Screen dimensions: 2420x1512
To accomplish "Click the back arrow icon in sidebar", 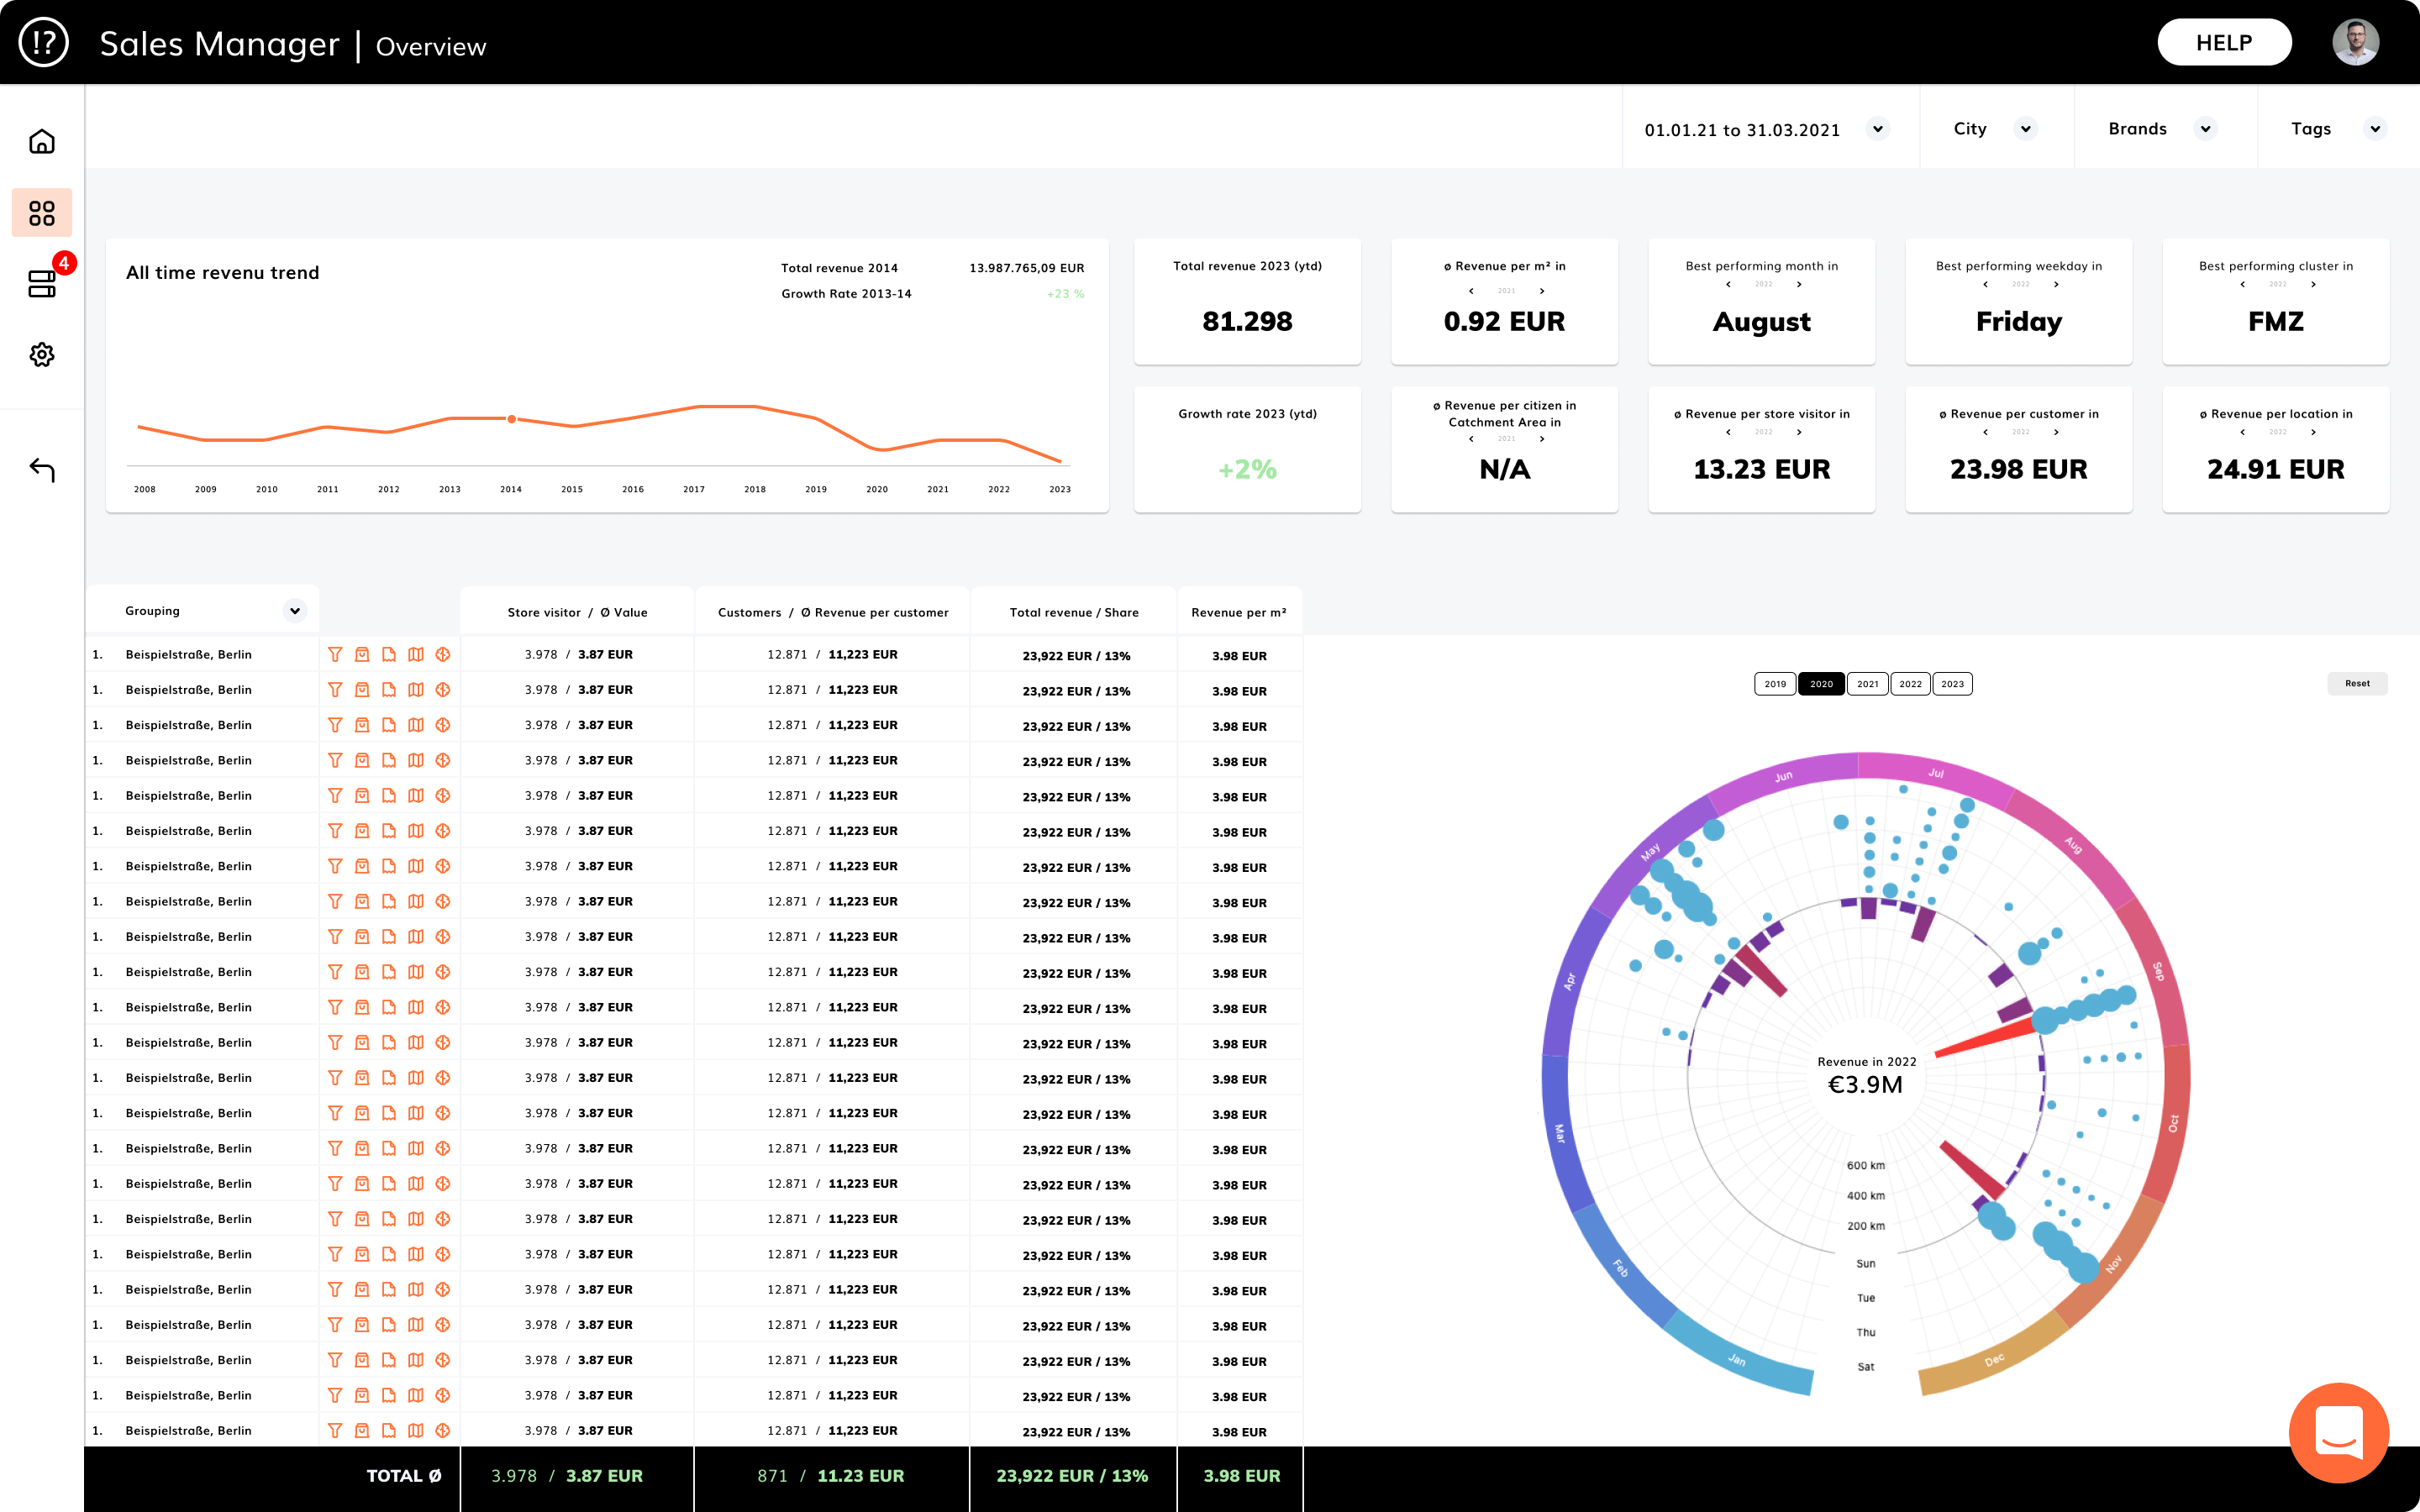I will [x=42, y=469].
